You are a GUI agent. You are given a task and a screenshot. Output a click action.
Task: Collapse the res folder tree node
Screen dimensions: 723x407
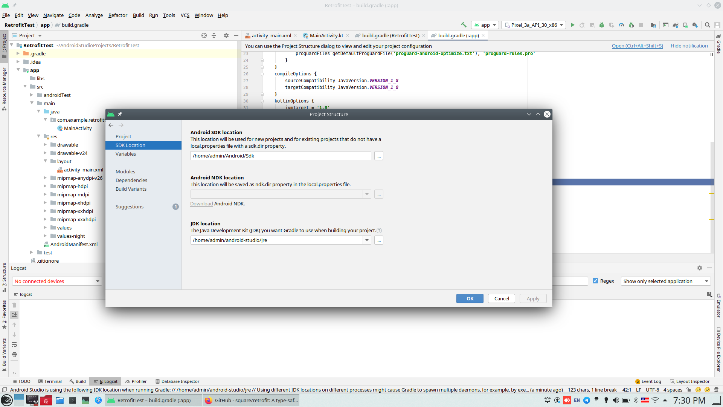[x=38, y=136]
